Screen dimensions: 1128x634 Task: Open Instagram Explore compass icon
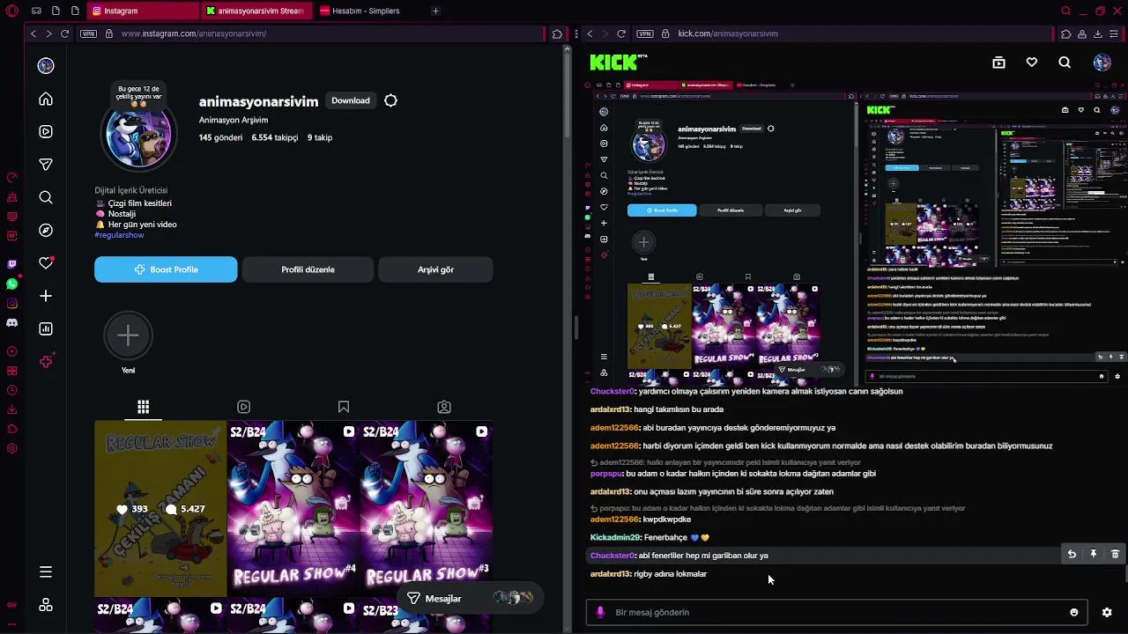[x=46, y=231]
